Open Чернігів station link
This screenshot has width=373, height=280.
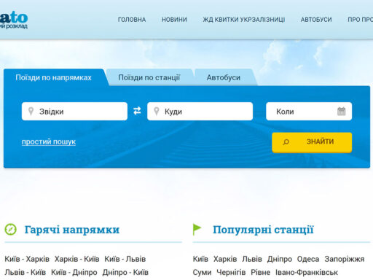[231, 273]
